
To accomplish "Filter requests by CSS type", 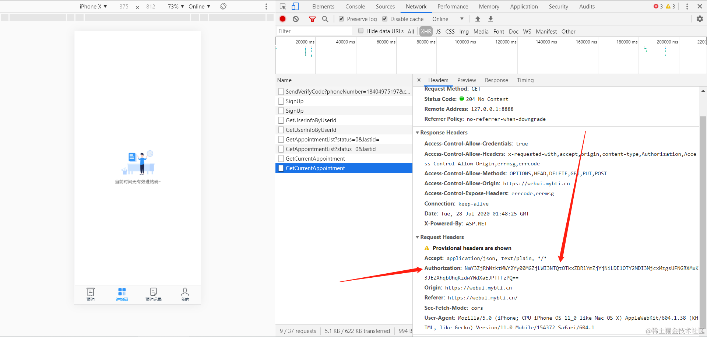I will (x=450, y=31).
